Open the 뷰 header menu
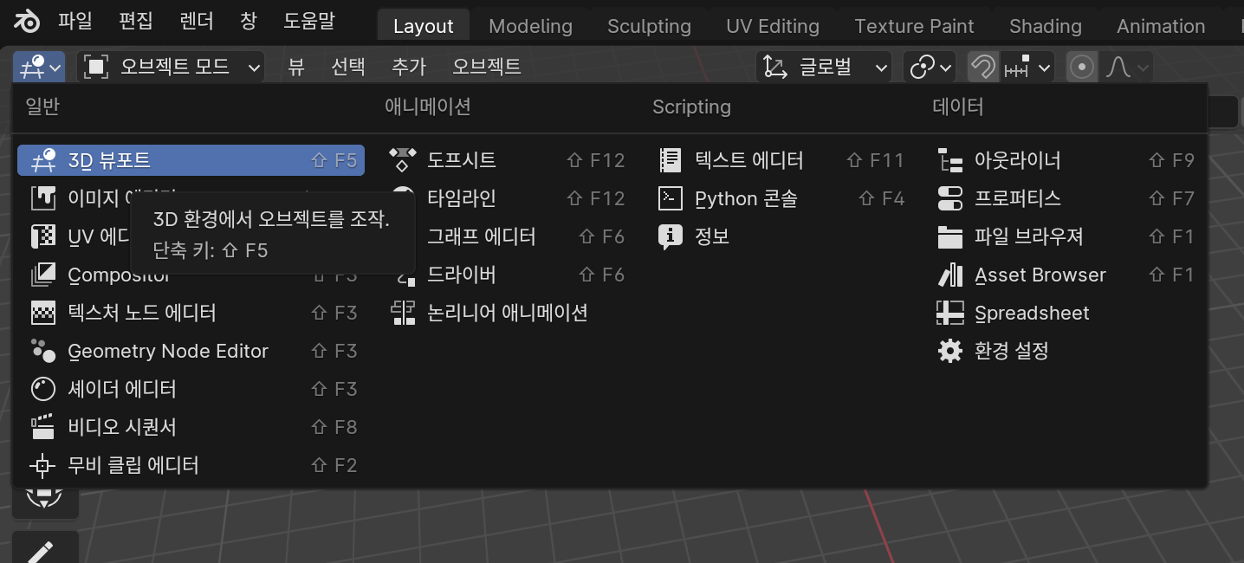The height and width of the screenshot is (563, 1244). pyautogui.click(x=296, y=66)
